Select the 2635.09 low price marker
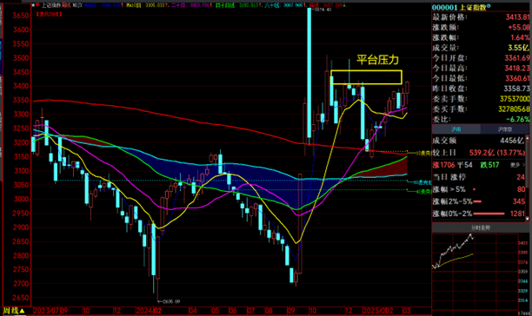This screenshot has width=532, height=316. point(169,301)
